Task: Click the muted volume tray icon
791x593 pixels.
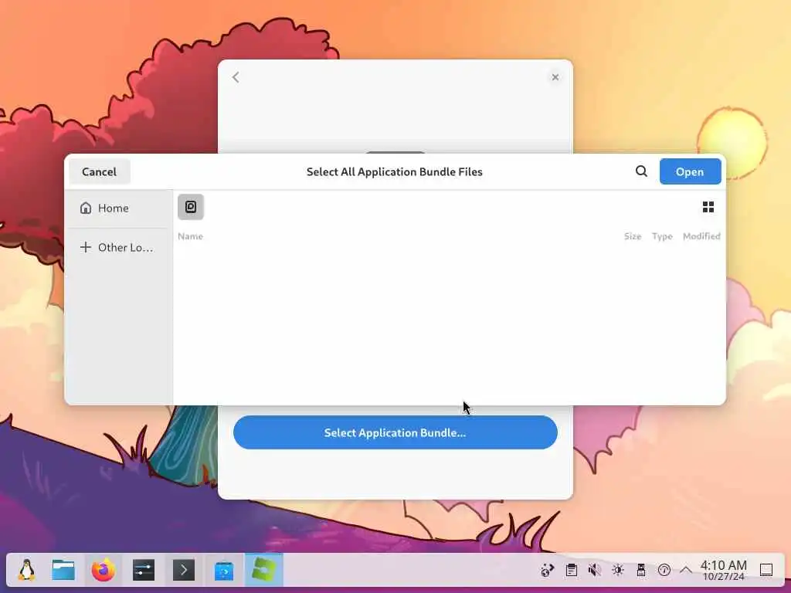Action: pos(595,571)
